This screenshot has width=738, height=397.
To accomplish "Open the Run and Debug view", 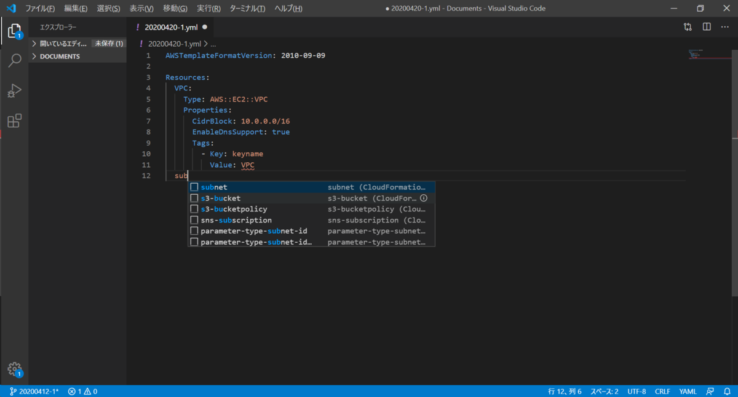I will (x=14, y=91).
